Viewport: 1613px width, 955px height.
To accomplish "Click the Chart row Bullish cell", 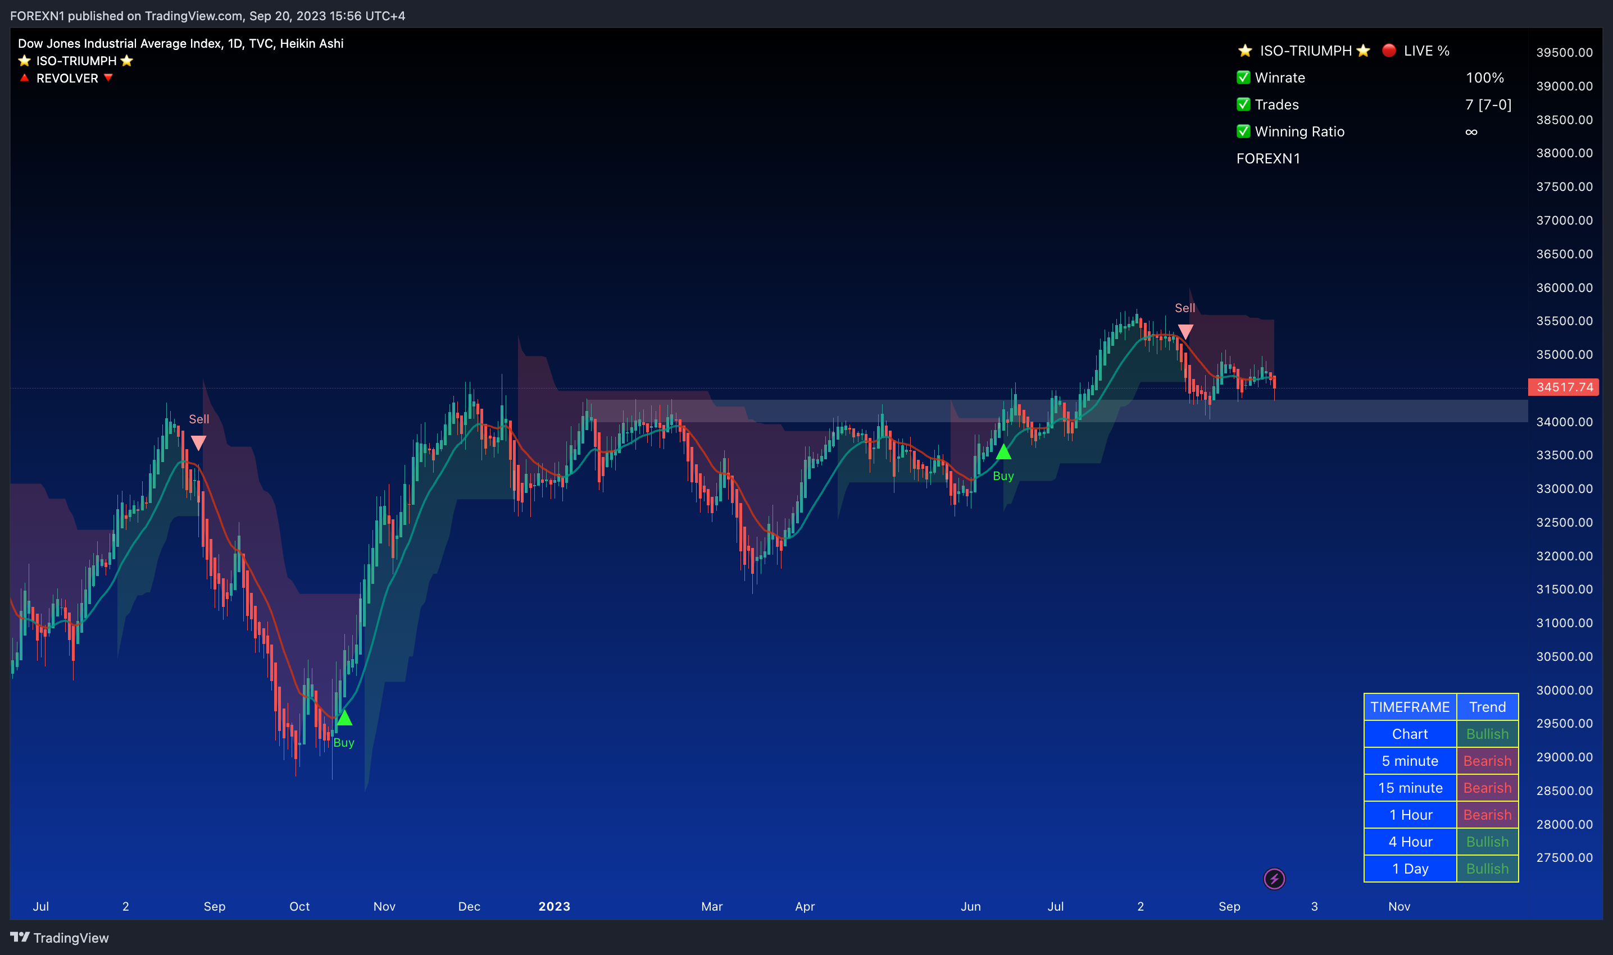I will (1488, 734).
